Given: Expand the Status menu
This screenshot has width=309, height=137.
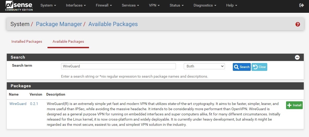Looking at the screenshot, I should tap(176, 5).
